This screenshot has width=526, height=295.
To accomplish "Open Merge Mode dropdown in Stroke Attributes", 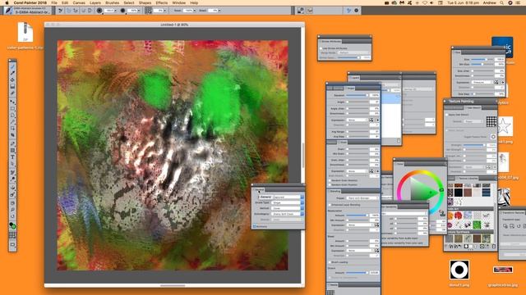I will 353,52.
